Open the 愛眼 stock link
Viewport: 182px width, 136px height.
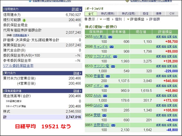pos(97,115)
